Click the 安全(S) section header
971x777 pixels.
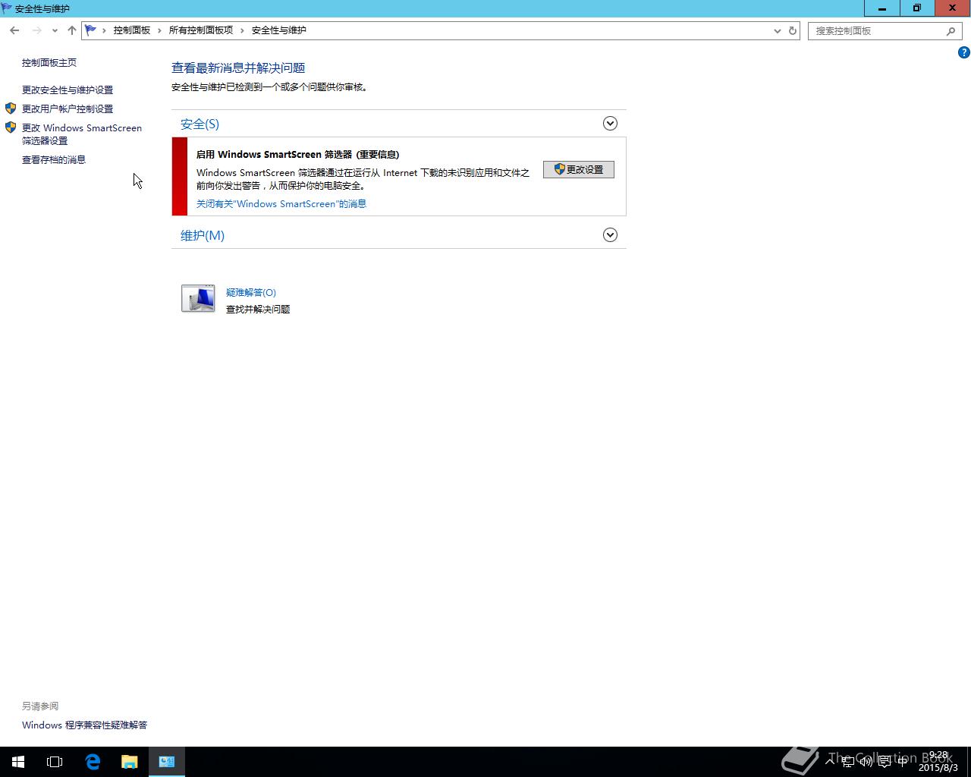(200, 124)
